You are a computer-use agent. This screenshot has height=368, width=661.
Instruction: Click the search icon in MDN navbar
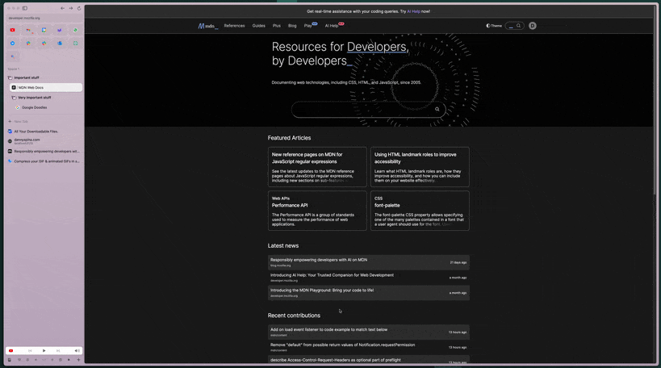(518, 26)
